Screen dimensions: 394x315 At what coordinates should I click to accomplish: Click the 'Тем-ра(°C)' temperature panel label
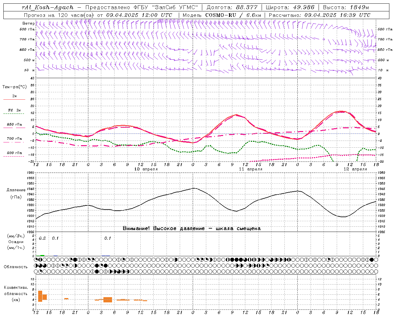click(x=14, y=87)
